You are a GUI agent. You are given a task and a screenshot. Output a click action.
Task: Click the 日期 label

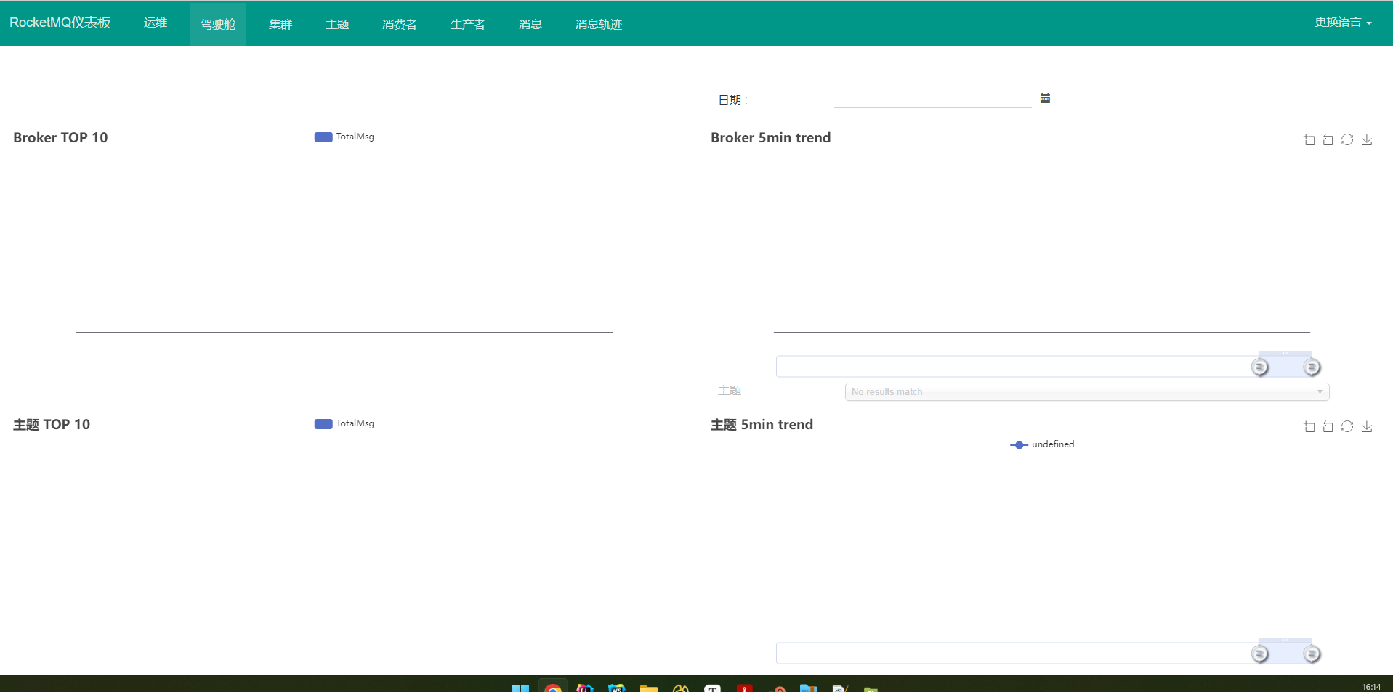pyautogui.click(x=732, y=99)
